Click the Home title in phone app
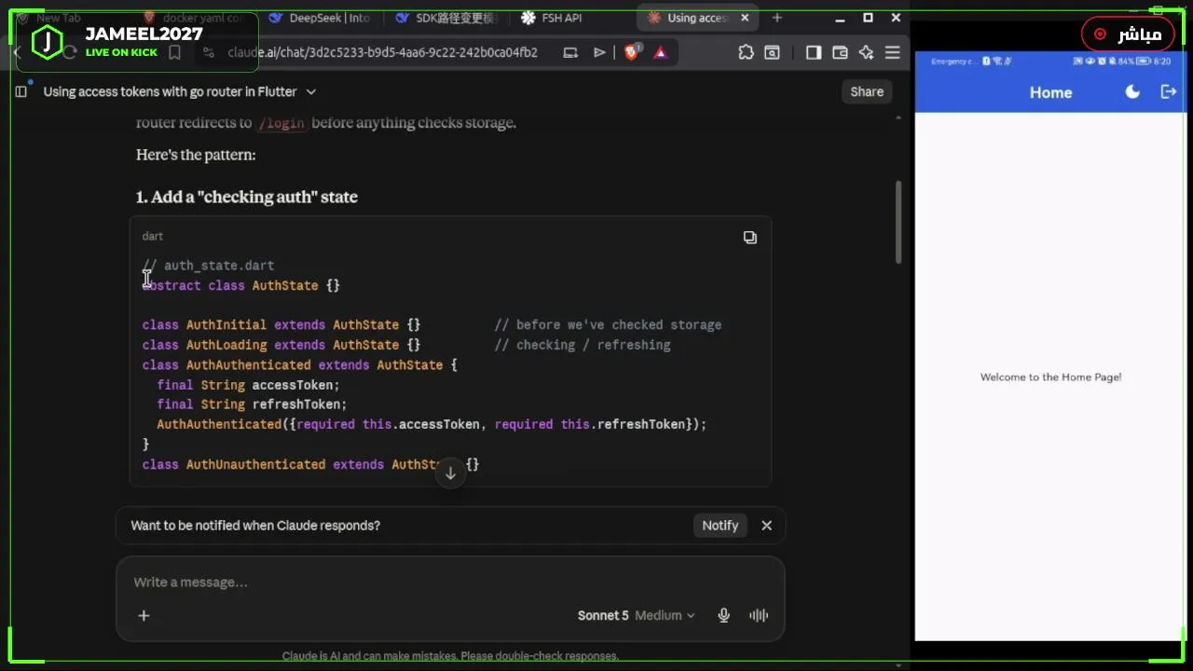Viewport: 1193px width, 671px height. click(x=1050, y=92)
